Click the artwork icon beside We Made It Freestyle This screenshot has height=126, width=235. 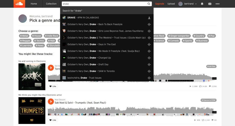point(64,51)
